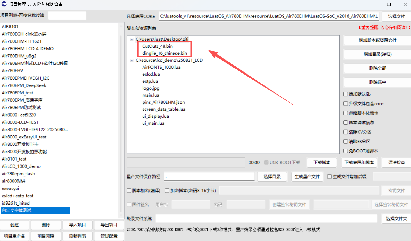Screen dimensions: 411x241
Task: Toggle the 升级文件包含core checkbox
Action: tap(346, 104)
